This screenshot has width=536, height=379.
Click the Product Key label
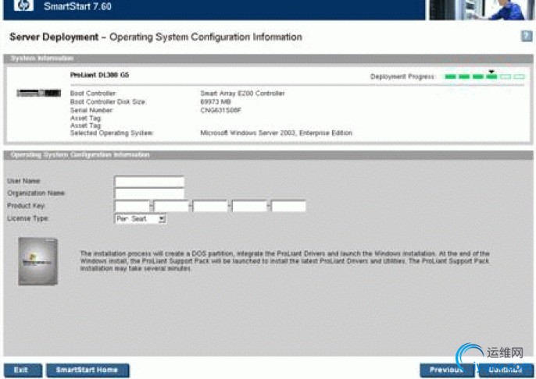coord(26,206)
